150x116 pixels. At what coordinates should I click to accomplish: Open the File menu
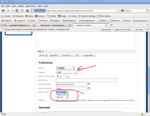3,6
